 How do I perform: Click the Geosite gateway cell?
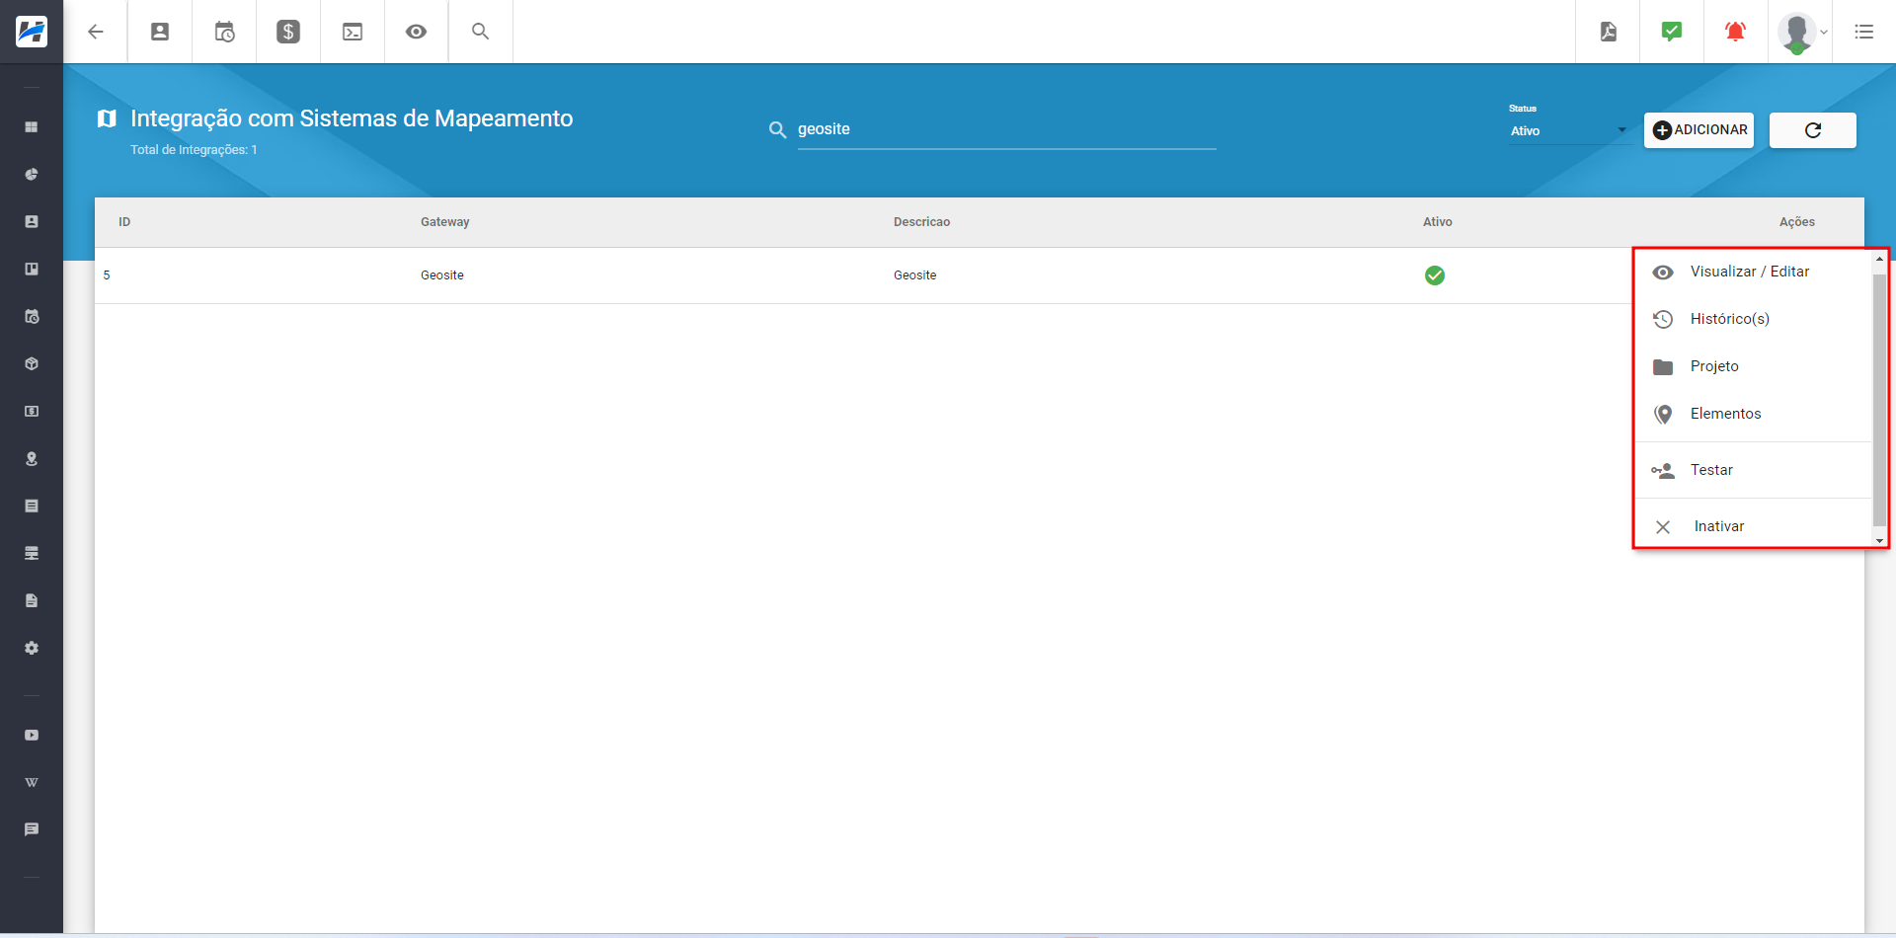point(442,275)
